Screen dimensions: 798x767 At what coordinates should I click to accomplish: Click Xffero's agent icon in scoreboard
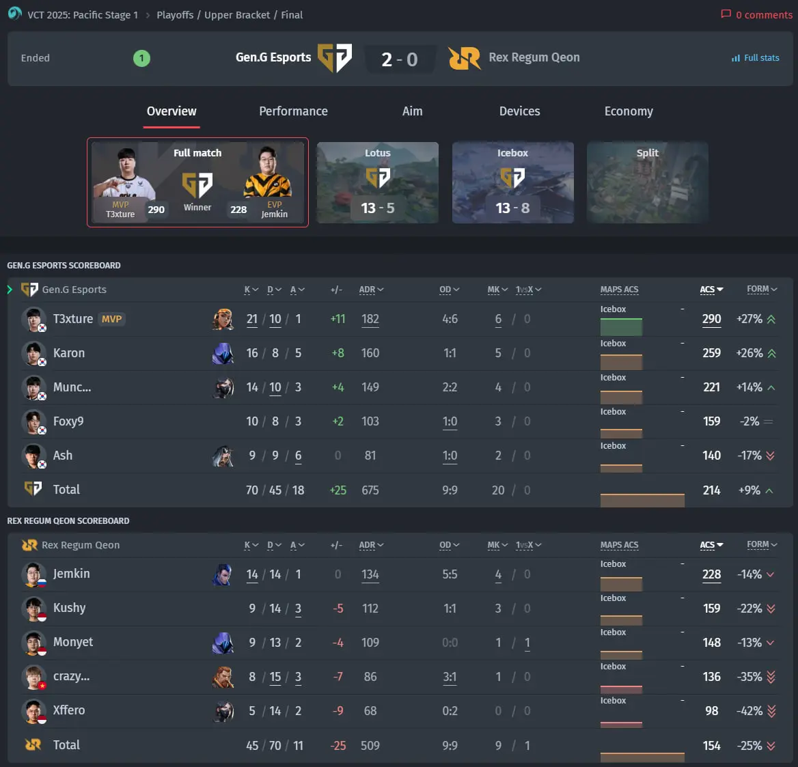223,710
